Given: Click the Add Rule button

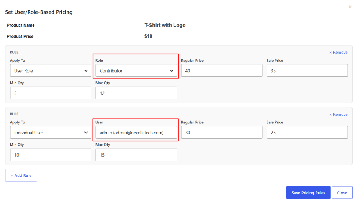Looking at the screenshot, I should [21, 175].
